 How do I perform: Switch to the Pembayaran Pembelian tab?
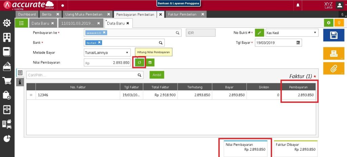point(135,14)
